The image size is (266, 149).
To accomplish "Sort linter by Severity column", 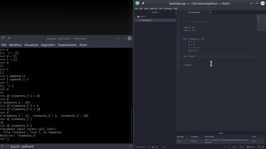I will coord(180,137).
